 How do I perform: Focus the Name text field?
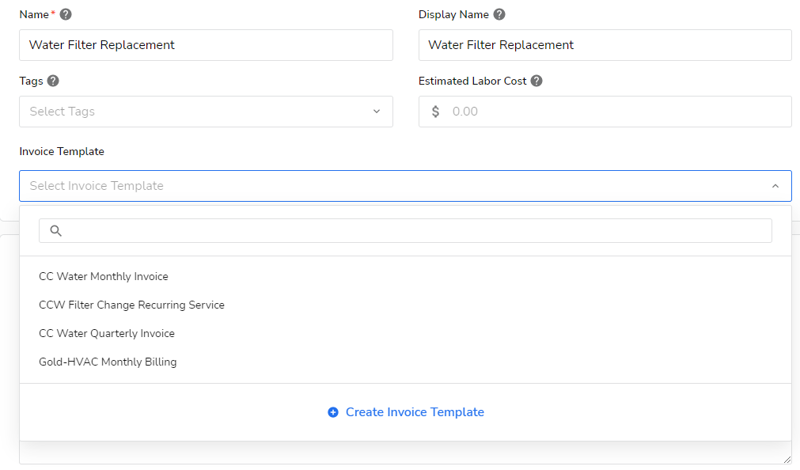(x=206, y=45)
